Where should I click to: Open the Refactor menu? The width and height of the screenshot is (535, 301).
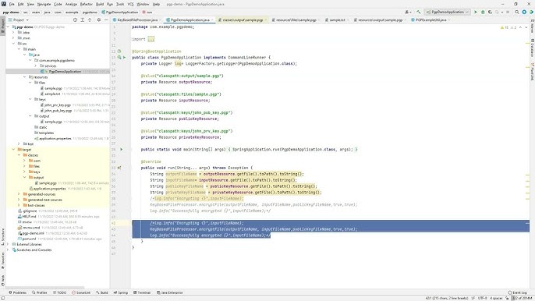coord(86,4)
